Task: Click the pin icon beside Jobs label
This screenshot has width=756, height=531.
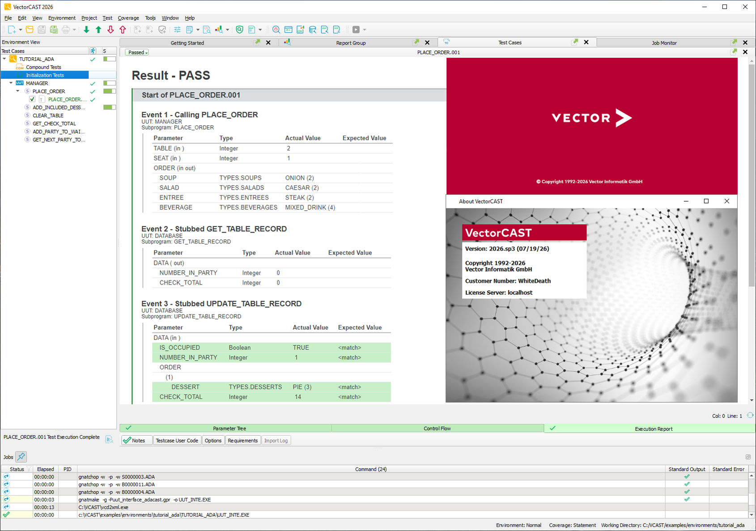Action: tap(21, 457)
